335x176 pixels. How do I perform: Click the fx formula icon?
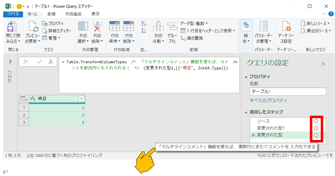coord(51,62)
